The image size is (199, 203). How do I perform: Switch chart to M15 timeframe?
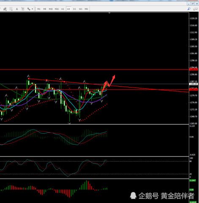(51, 9)
